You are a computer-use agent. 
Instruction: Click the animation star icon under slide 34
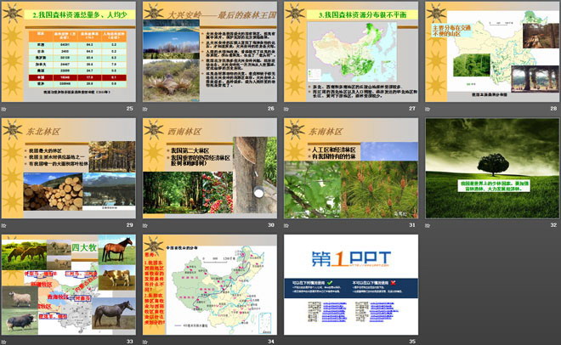[147, 342]
